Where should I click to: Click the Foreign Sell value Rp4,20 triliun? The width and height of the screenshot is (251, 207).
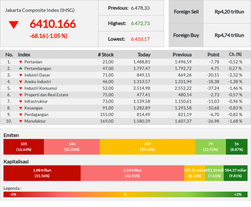pos(229,12)
